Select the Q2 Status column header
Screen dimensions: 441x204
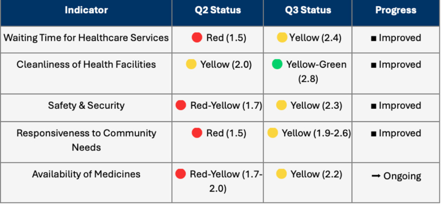coord(217,10)
